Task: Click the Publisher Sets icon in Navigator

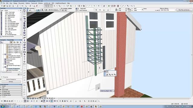Action: 21,42
